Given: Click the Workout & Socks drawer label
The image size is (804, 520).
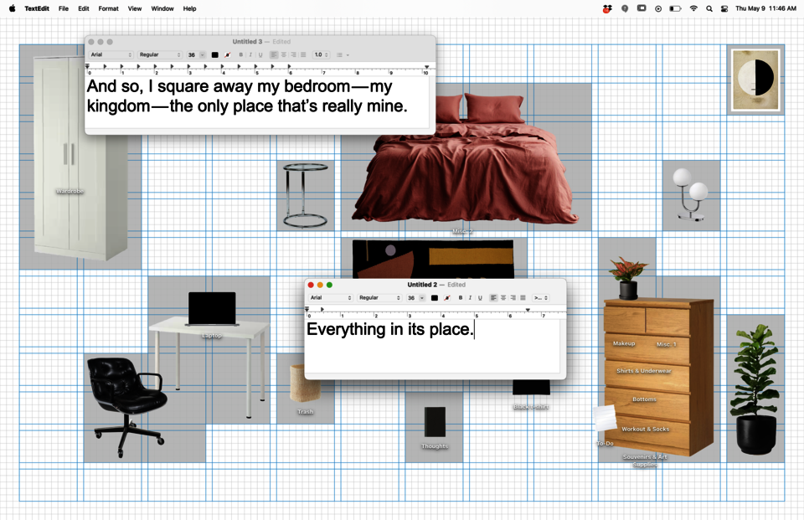Looking at the screenshot, I should pos(646,429).
